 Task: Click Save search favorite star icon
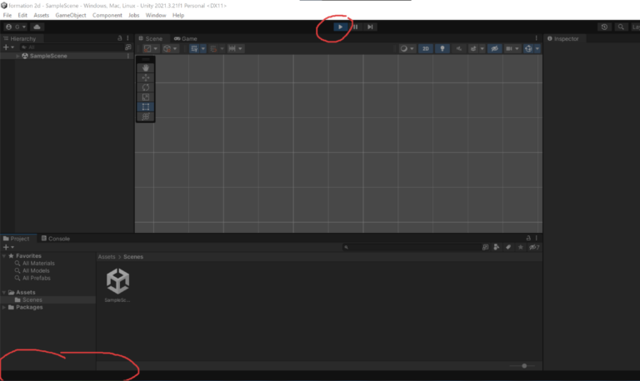pyautogui.click(x=520, y=247)
